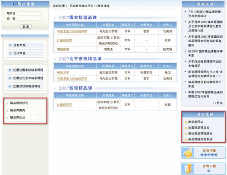Open 马克思主义政治经济学 in the 国家级精品课 table
Screen dimensions: 227x175
point(72,31)
